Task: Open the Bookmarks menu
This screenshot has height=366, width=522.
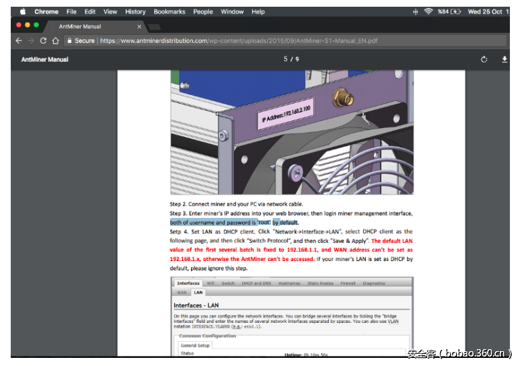Action: 169,11
